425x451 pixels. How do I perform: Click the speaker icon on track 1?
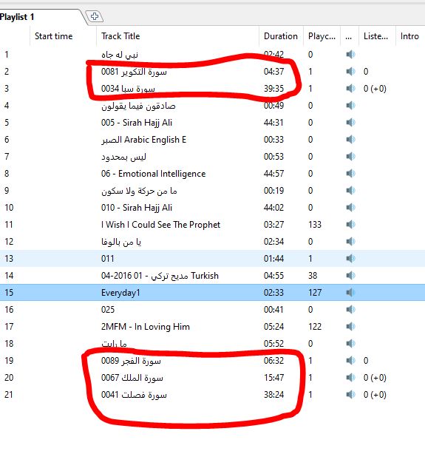point(350,55)
